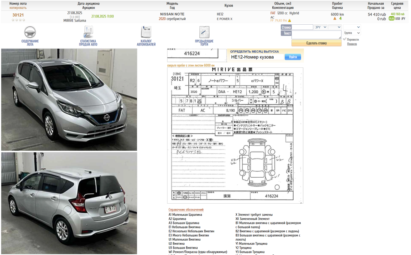Click the E POWER X grade text

coord(225,19)
